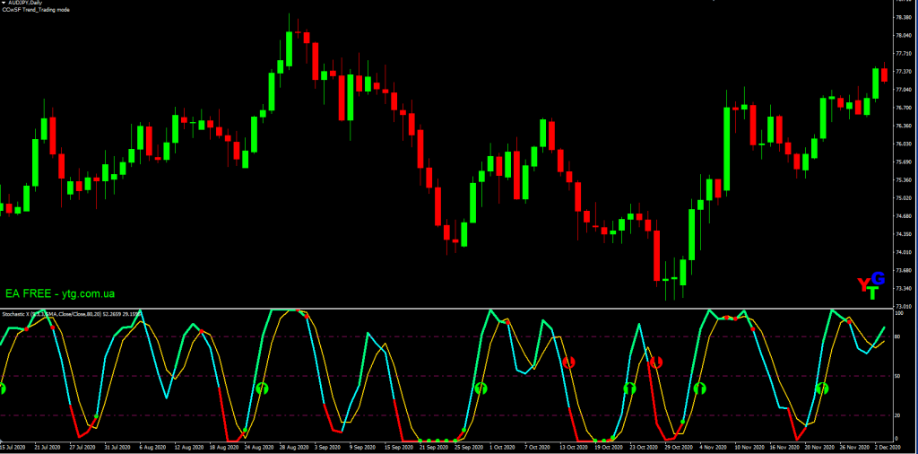Click the 78.040 price axis label
Screen dimensions: 918x454
(x=904, y=35)
